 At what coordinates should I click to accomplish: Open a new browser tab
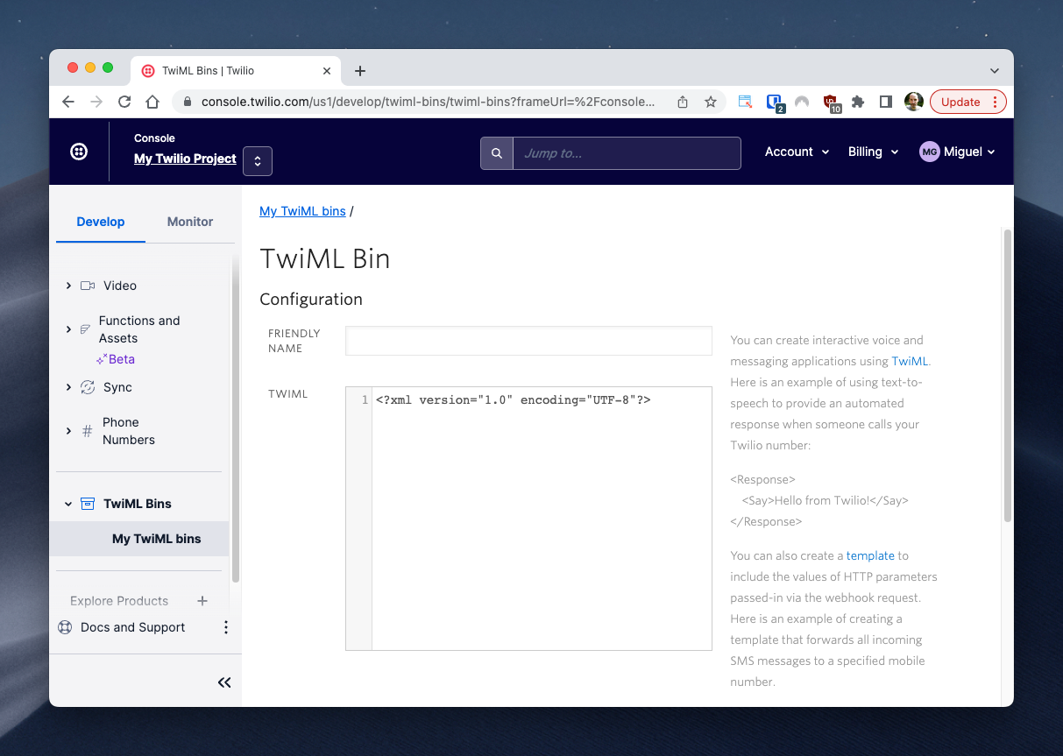[360, 71]
